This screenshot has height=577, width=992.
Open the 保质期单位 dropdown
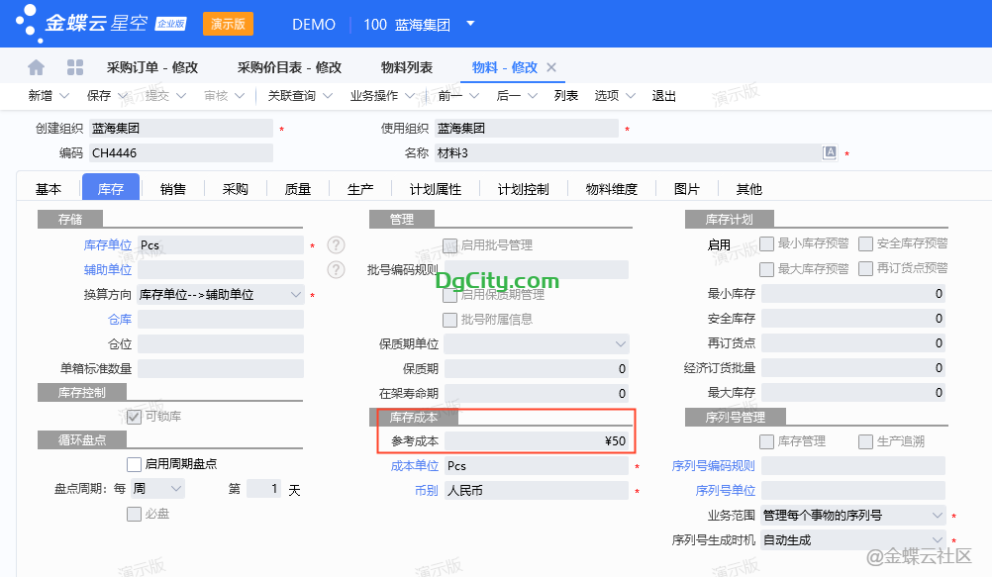[x=621, y=344]
